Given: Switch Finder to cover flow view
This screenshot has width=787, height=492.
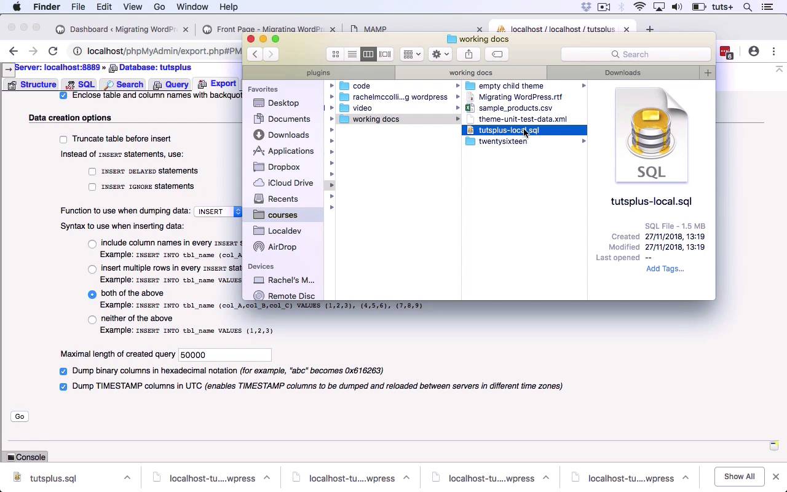Looking at the screenshot, I should (385, 54).
